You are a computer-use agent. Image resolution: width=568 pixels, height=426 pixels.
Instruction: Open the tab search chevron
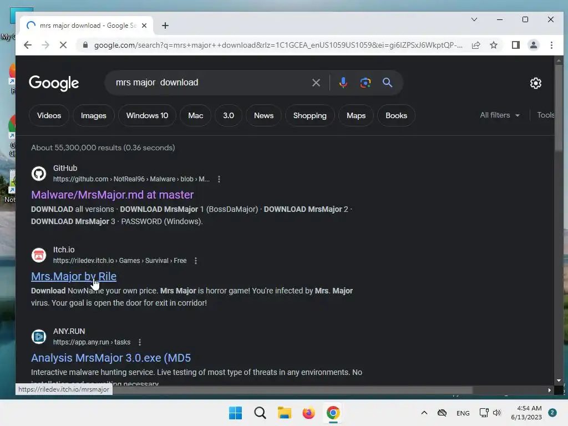[474, 19]
